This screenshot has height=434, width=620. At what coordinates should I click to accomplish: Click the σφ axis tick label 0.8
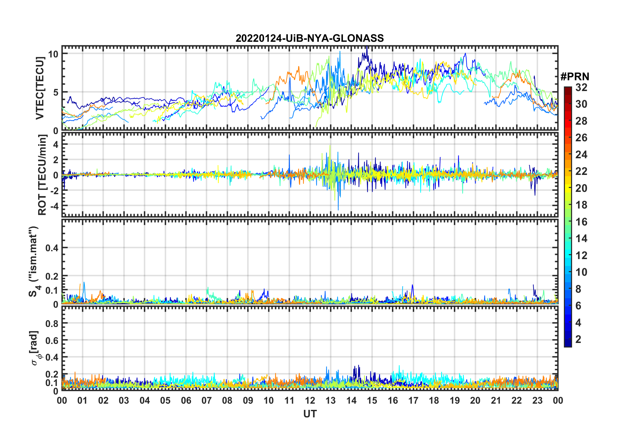click(x=52, y=323)
